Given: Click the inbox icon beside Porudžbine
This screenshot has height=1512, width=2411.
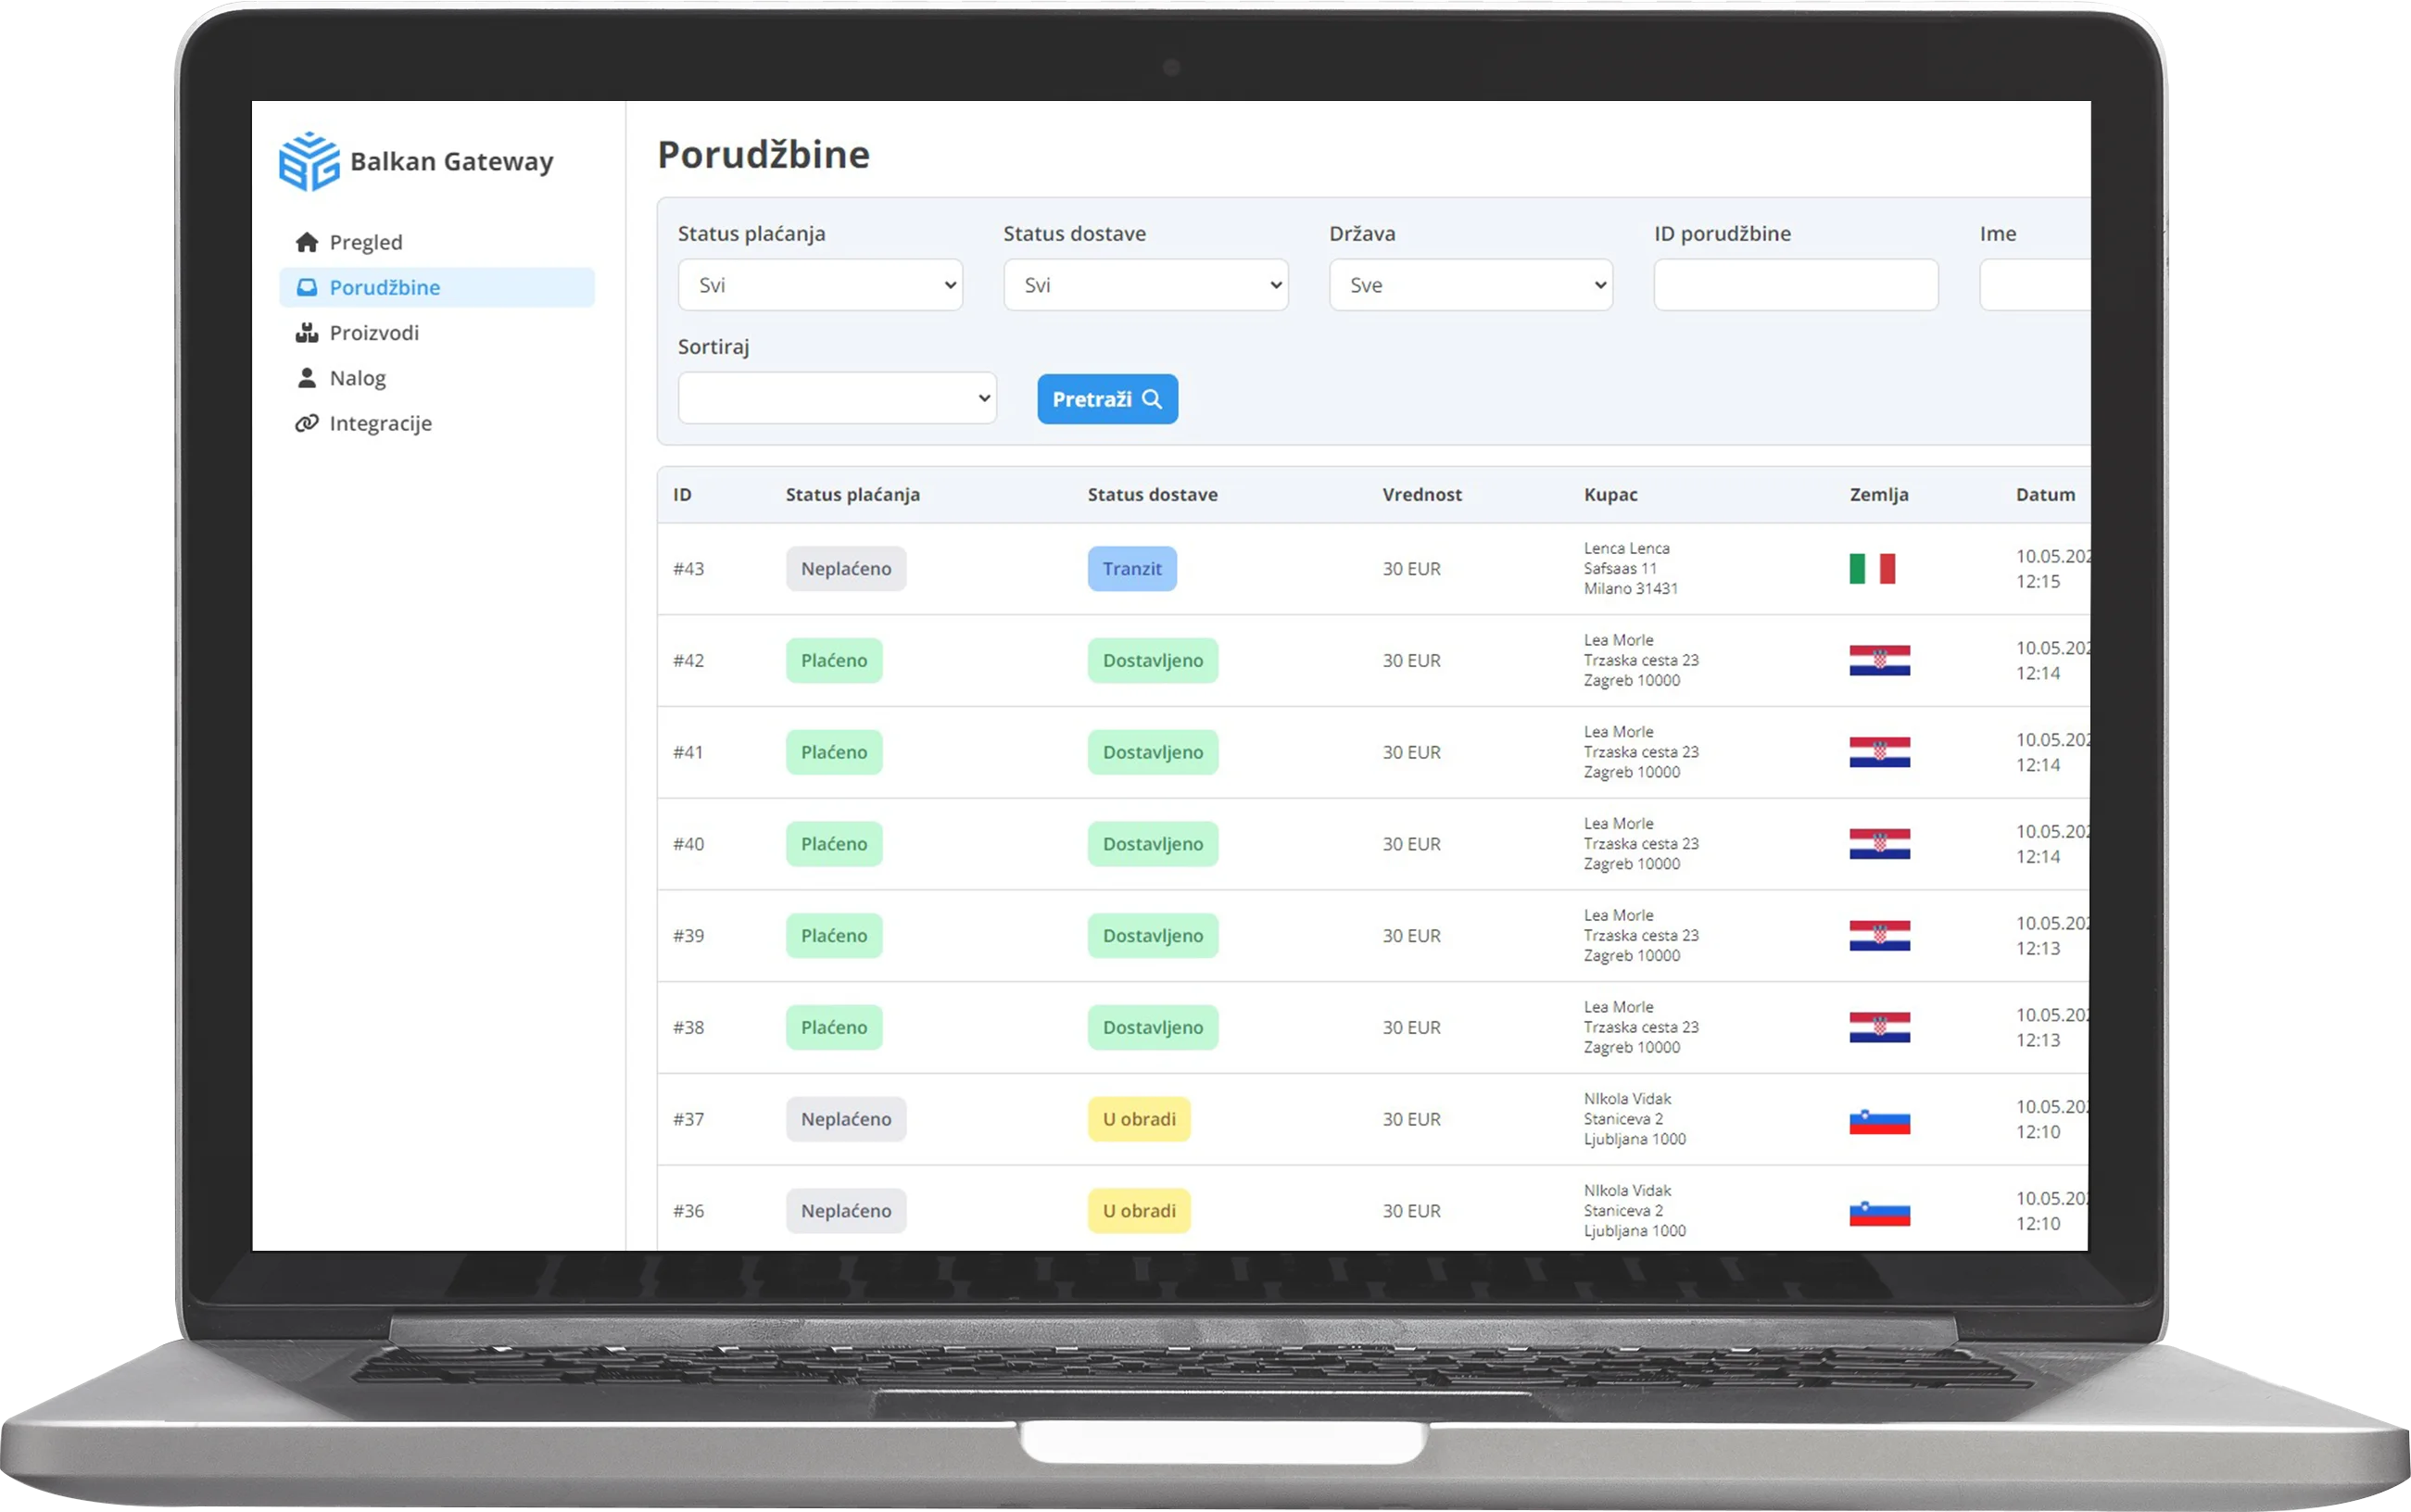Looking at the screenshot, I should (x=307, y=288).
